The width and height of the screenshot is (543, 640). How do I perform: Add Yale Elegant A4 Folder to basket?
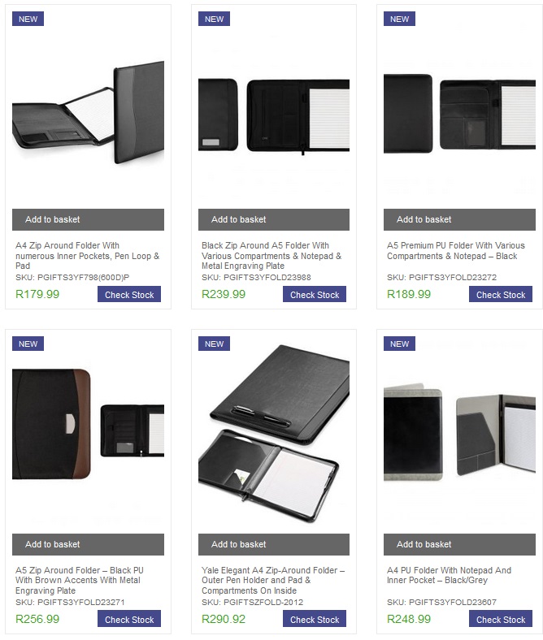(274, 544)
